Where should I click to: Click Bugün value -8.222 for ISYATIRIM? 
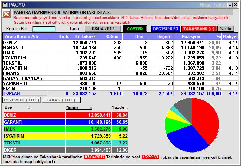click(166, 58)
